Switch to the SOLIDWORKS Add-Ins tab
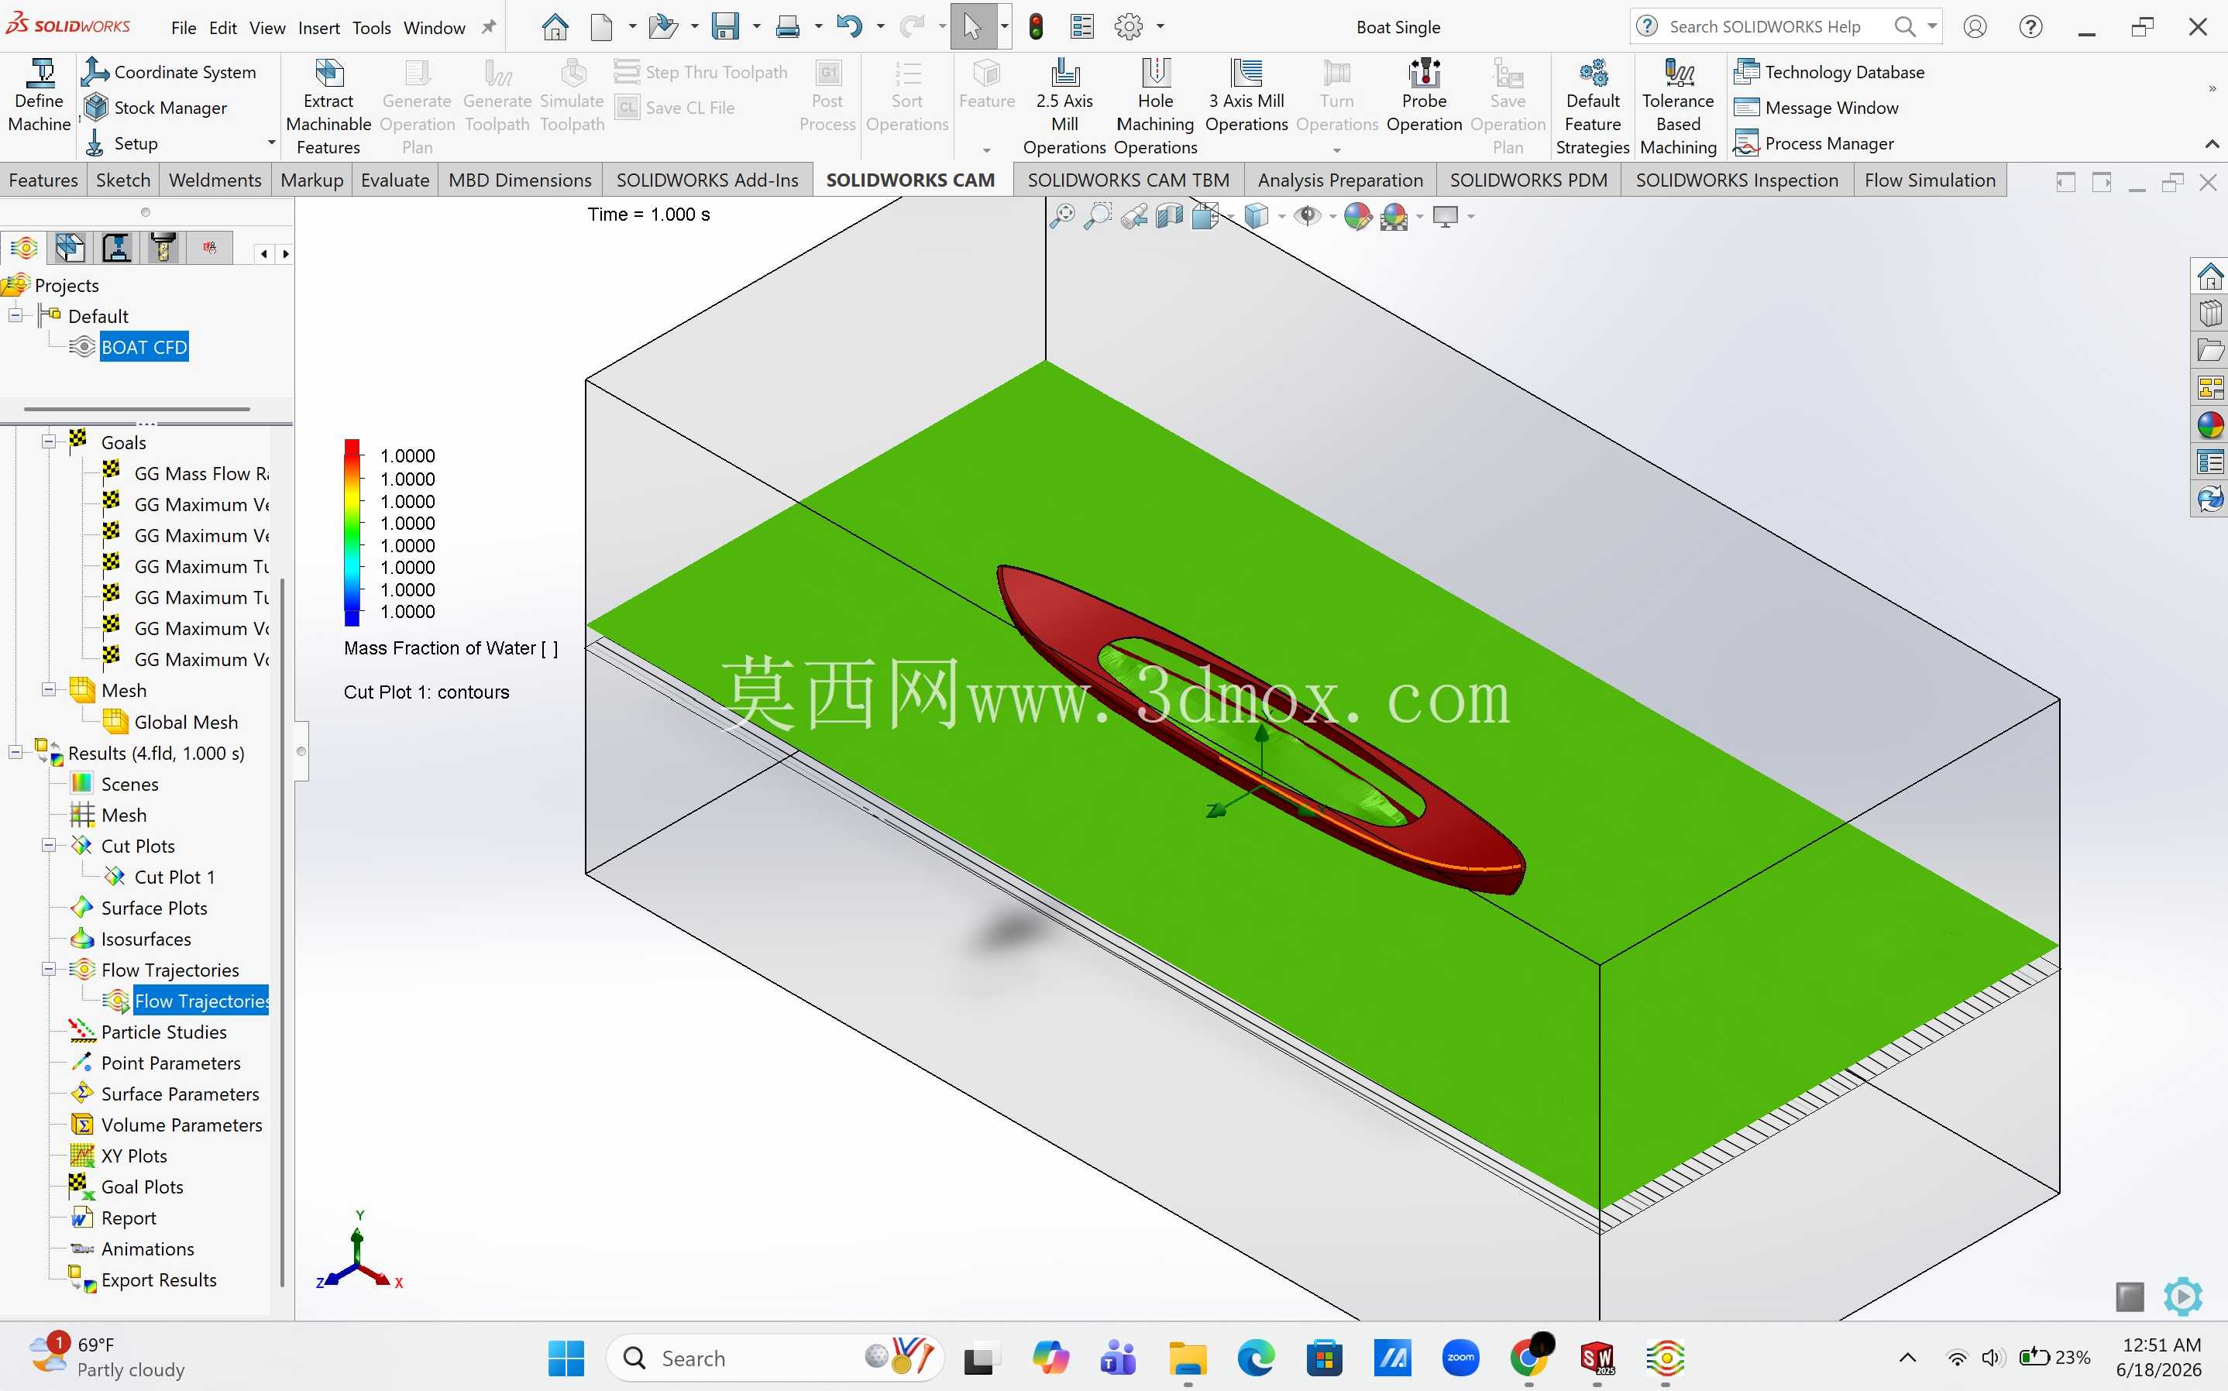The height and width of the screenshot is (1391, 2228). coord(707,180)
